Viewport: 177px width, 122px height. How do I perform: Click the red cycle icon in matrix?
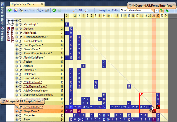tap(141, 94)
